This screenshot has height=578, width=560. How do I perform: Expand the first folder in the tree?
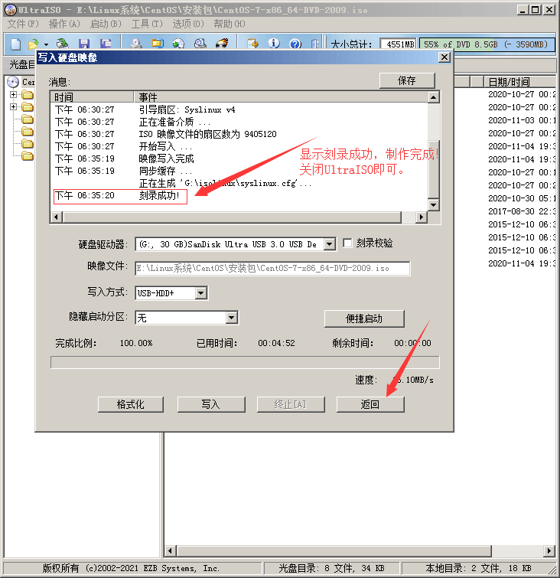[x=13, y=95]
